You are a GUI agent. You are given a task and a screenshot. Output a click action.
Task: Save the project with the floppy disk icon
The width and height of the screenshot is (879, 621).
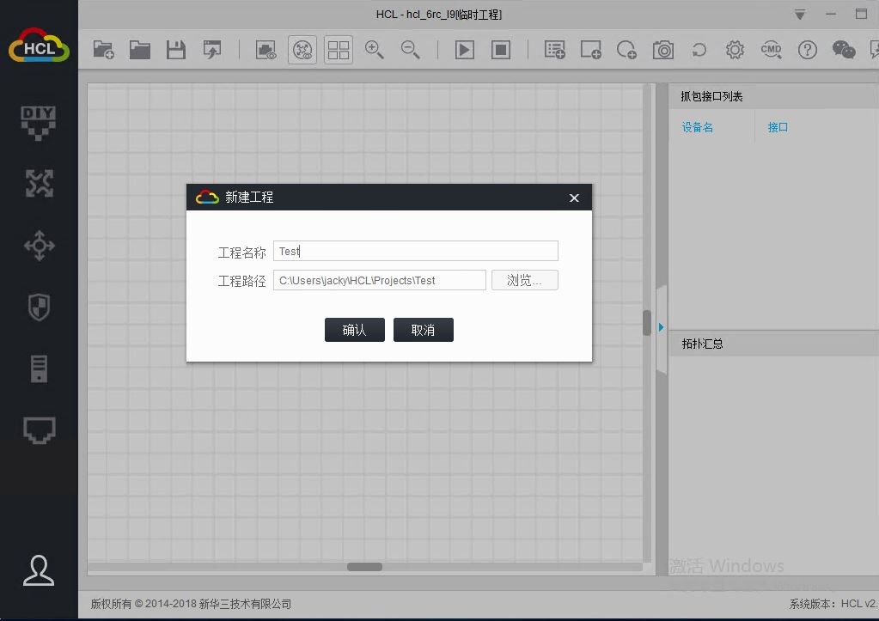point(175,50)
